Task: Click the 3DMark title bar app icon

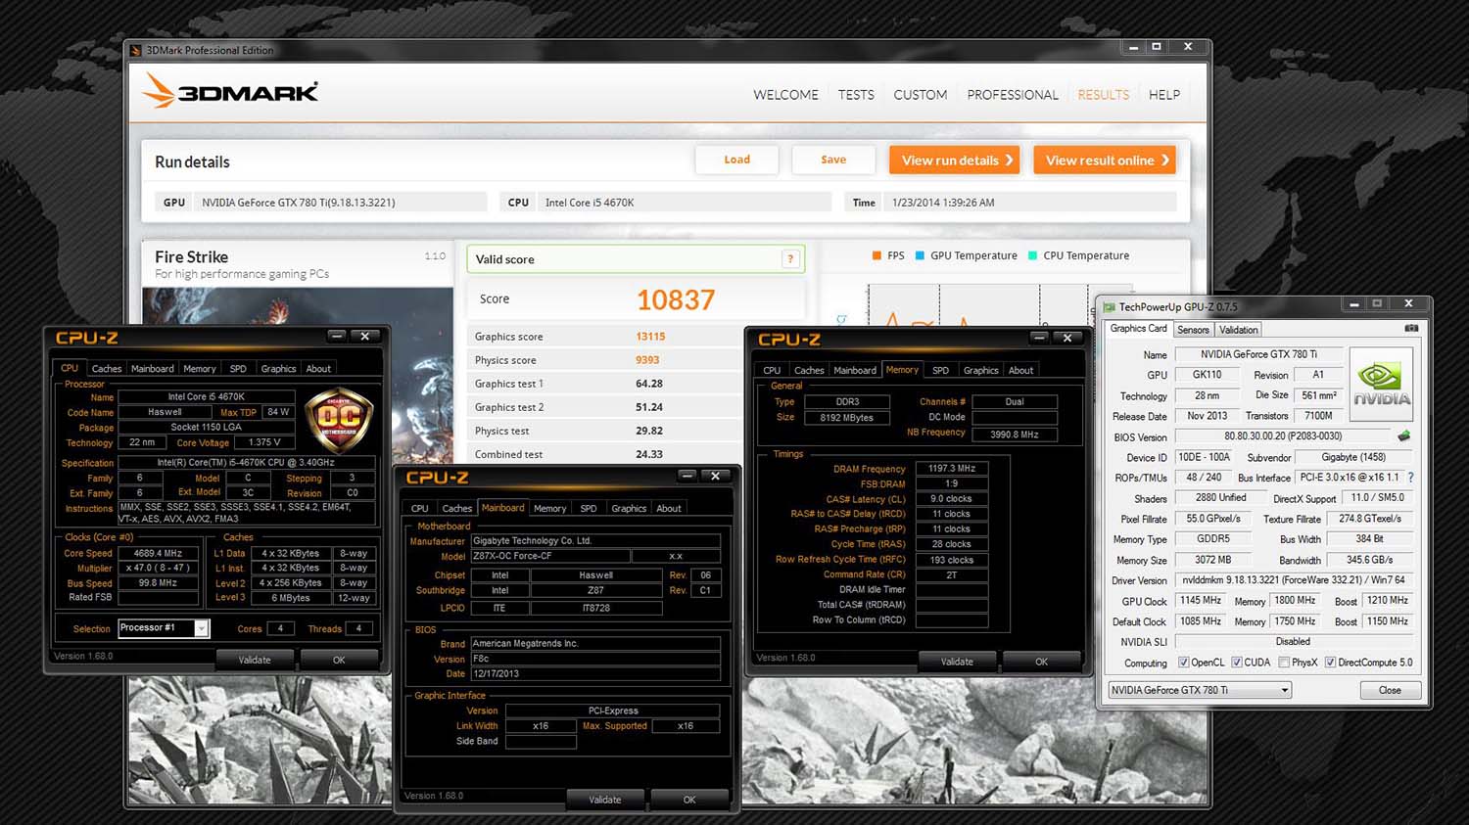Action: pos(136,51)
